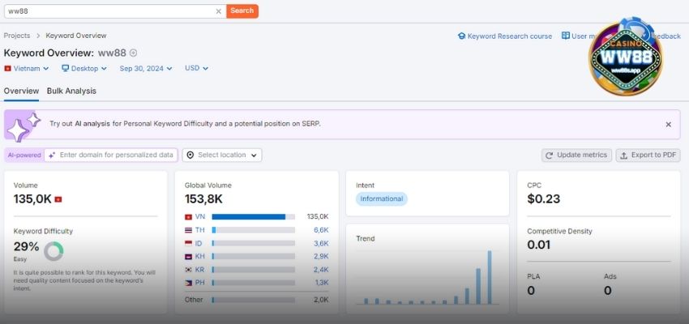Dismiss the AI analysis banner

point(669,125)
